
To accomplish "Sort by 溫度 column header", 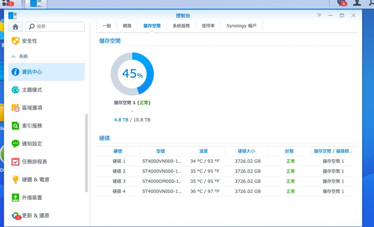I will (203, 151).
